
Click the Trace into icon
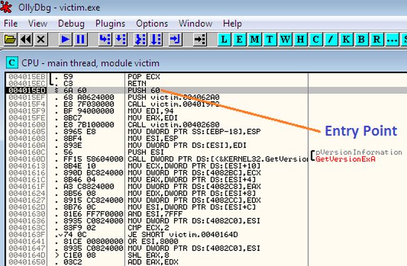[140, 39]
